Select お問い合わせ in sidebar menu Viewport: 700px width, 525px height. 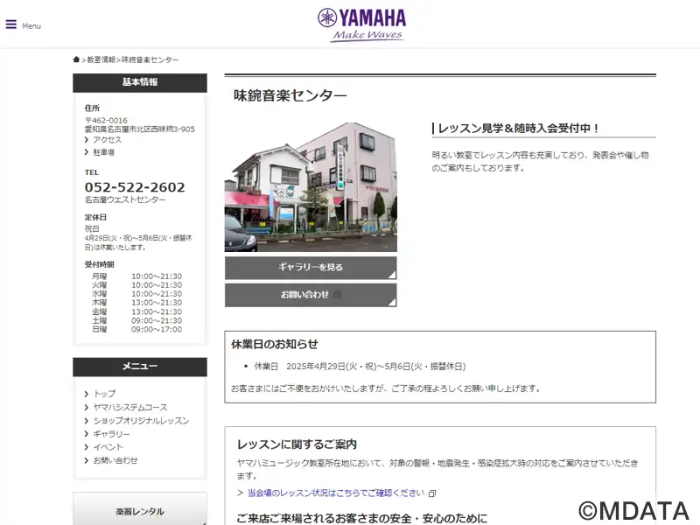115,460
